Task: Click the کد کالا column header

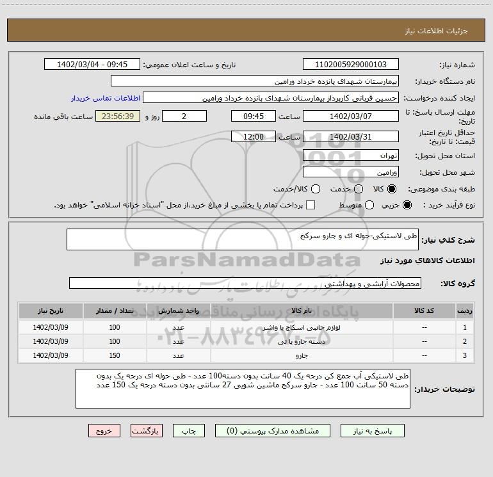Action: point(424,311)
